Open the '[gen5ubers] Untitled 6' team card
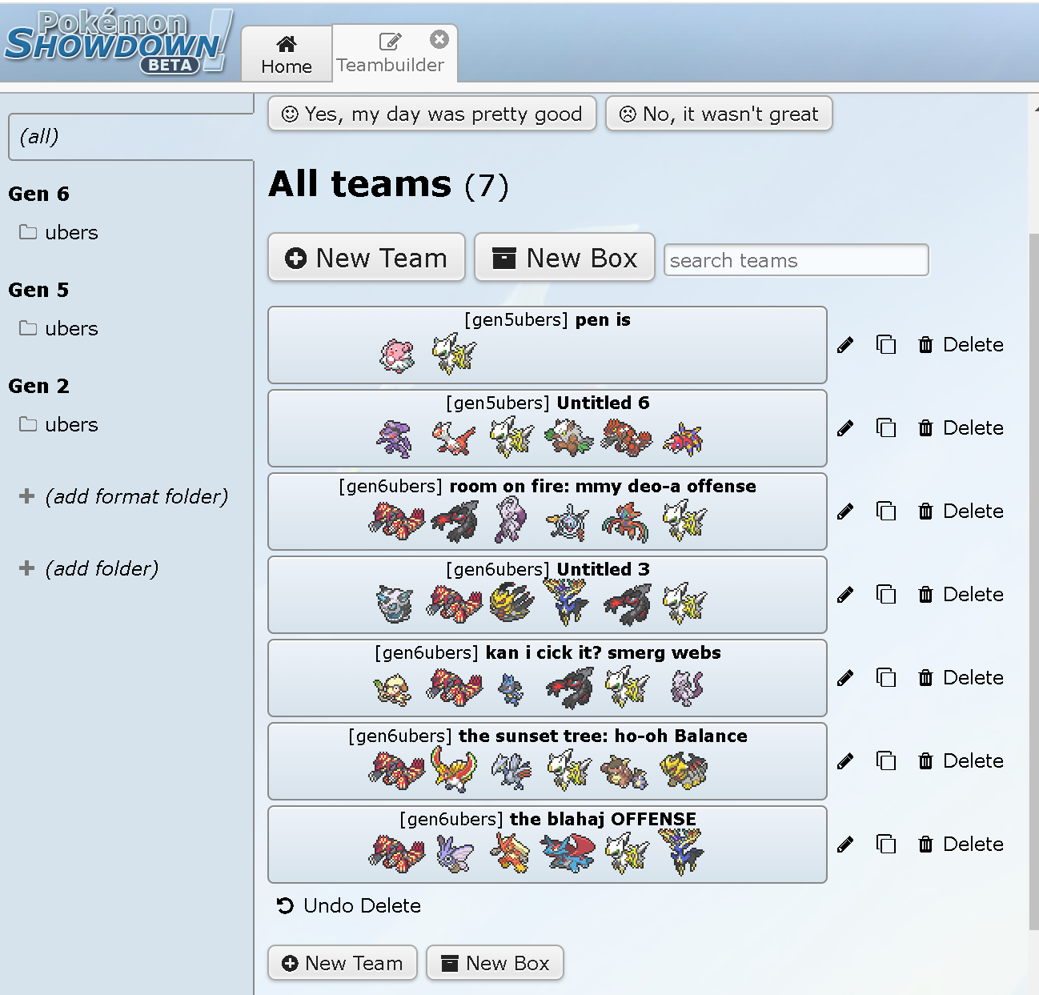 548,428
